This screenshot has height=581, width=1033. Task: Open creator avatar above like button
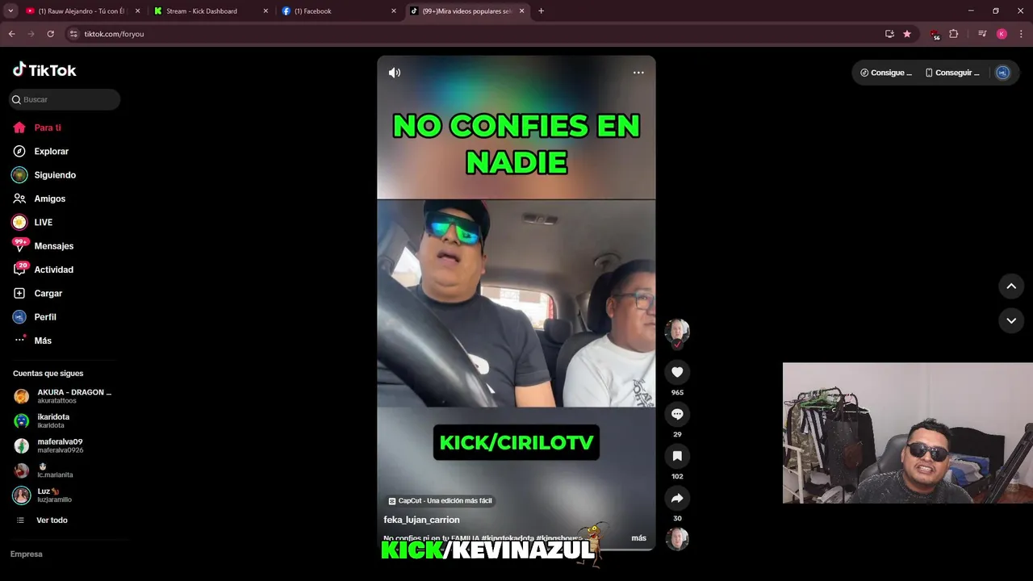click(677, 331)
